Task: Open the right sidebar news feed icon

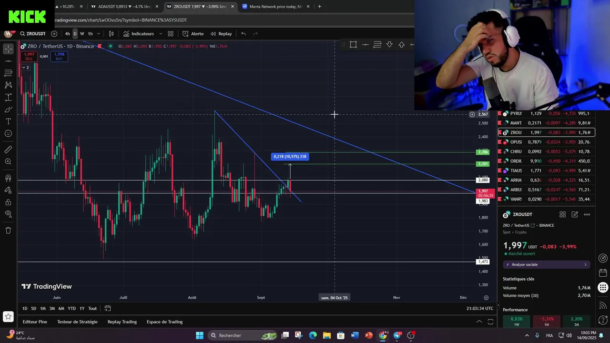Action: coord(603,305)
